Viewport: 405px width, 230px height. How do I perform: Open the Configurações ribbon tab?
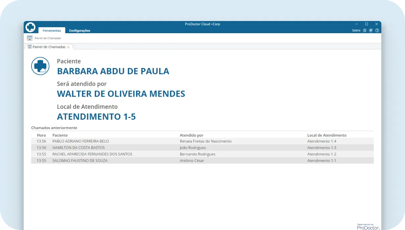80,30
